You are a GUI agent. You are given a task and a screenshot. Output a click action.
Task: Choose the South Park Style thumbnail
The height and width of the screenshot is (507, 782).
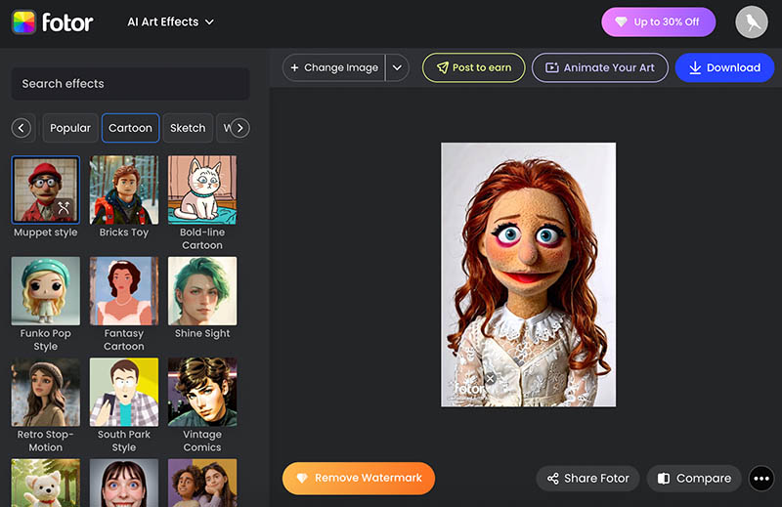[124, 393]
